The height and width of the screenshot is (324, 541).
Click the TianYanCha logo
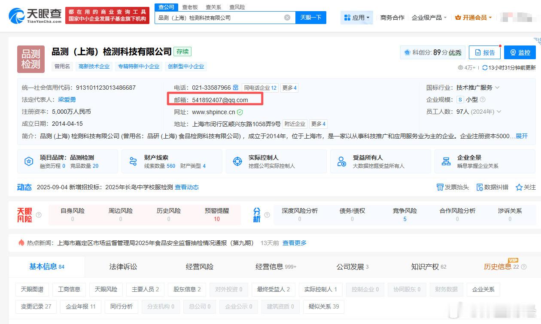click(35, 16)
